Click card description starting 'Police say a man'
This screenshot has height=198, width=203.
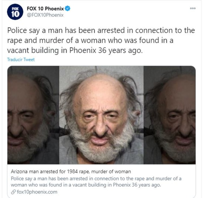pos(96,178)
